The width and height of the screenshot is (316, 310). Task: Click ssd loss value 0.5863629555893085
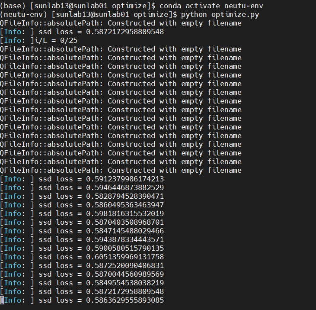pos(125,300)
